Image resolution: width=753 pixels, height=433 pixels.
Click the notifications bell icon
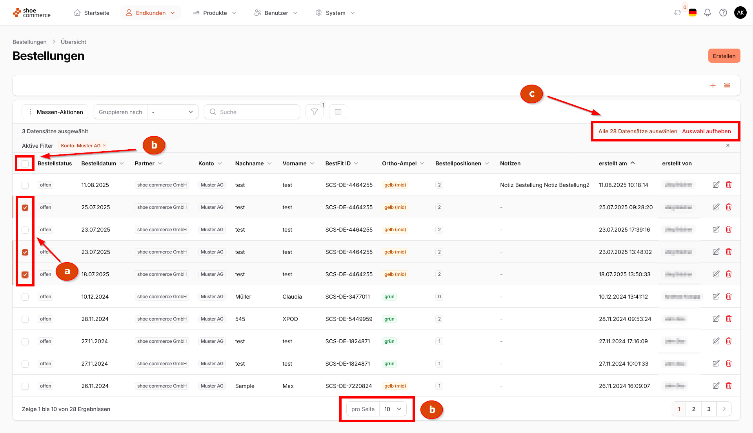(707, 13)
